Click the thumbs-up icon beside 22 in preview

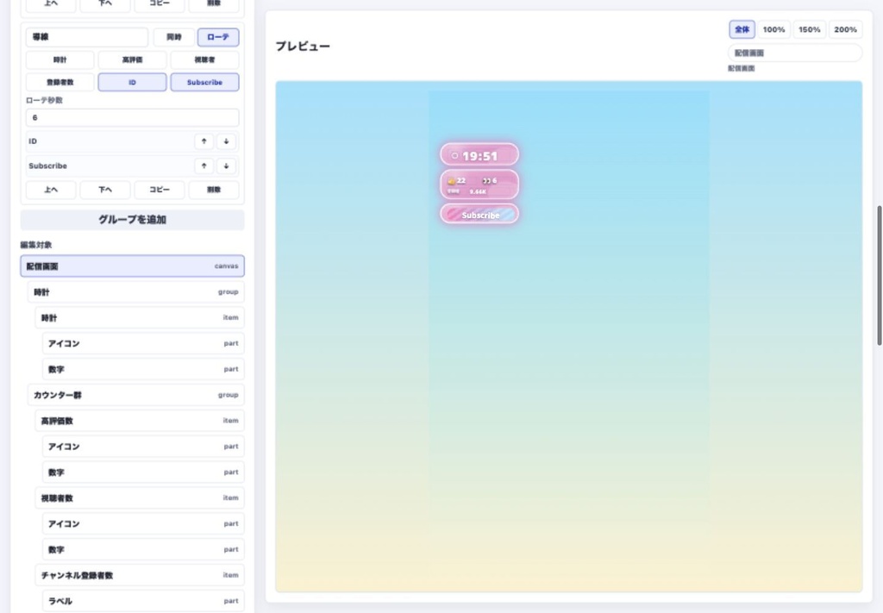[451, 181]
